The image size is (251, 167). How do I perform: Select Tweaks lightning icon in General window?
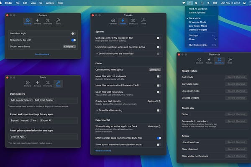pyautogui.click(x=38, y=21)
